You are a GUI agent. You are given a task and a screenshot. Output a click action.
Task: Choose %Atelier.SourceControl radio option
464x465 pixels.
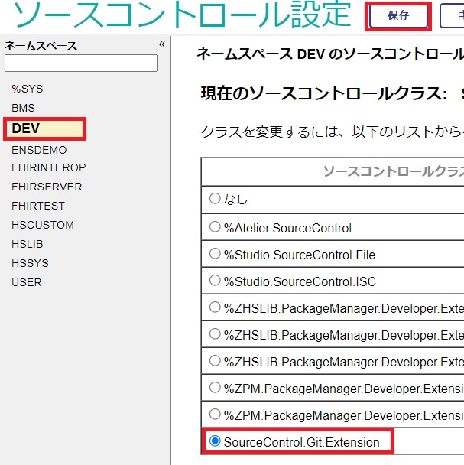(x=215, y=227)
